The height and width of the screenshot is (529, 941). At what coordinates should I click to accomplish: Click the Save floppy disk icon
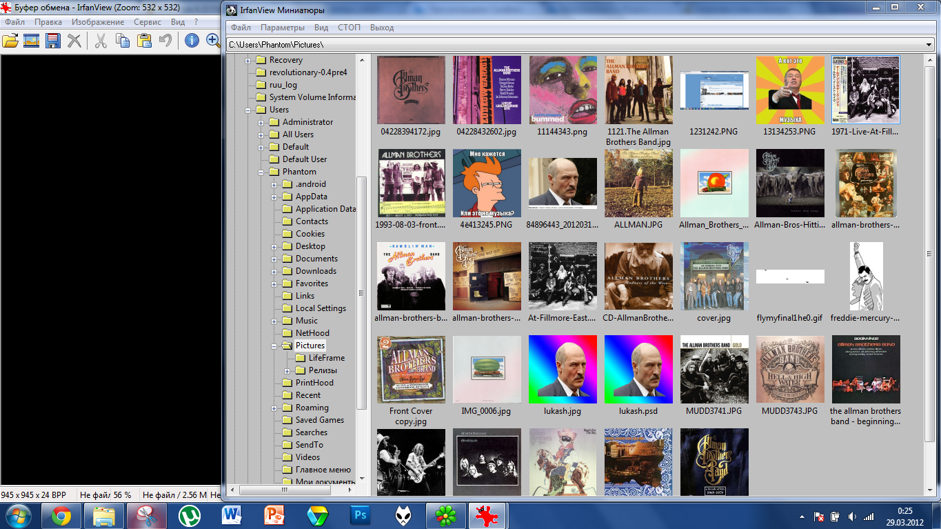(52, 41)
